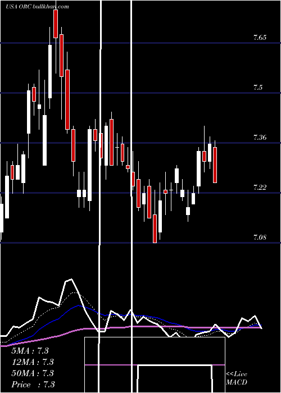Click the <<Live MACD label

[237, 378]
